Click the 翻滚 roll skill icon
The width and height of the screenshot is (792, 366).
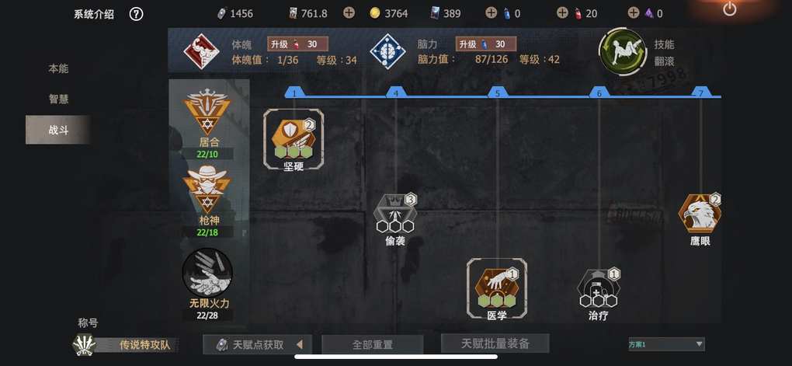click(x=622, y=52)
